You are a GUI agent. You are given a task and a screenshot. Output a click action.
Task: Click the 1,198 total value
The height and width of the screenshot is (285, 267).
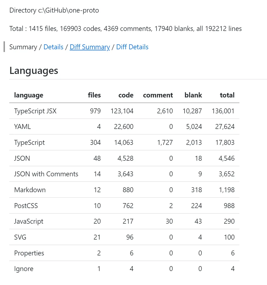[x=227, y=190]
